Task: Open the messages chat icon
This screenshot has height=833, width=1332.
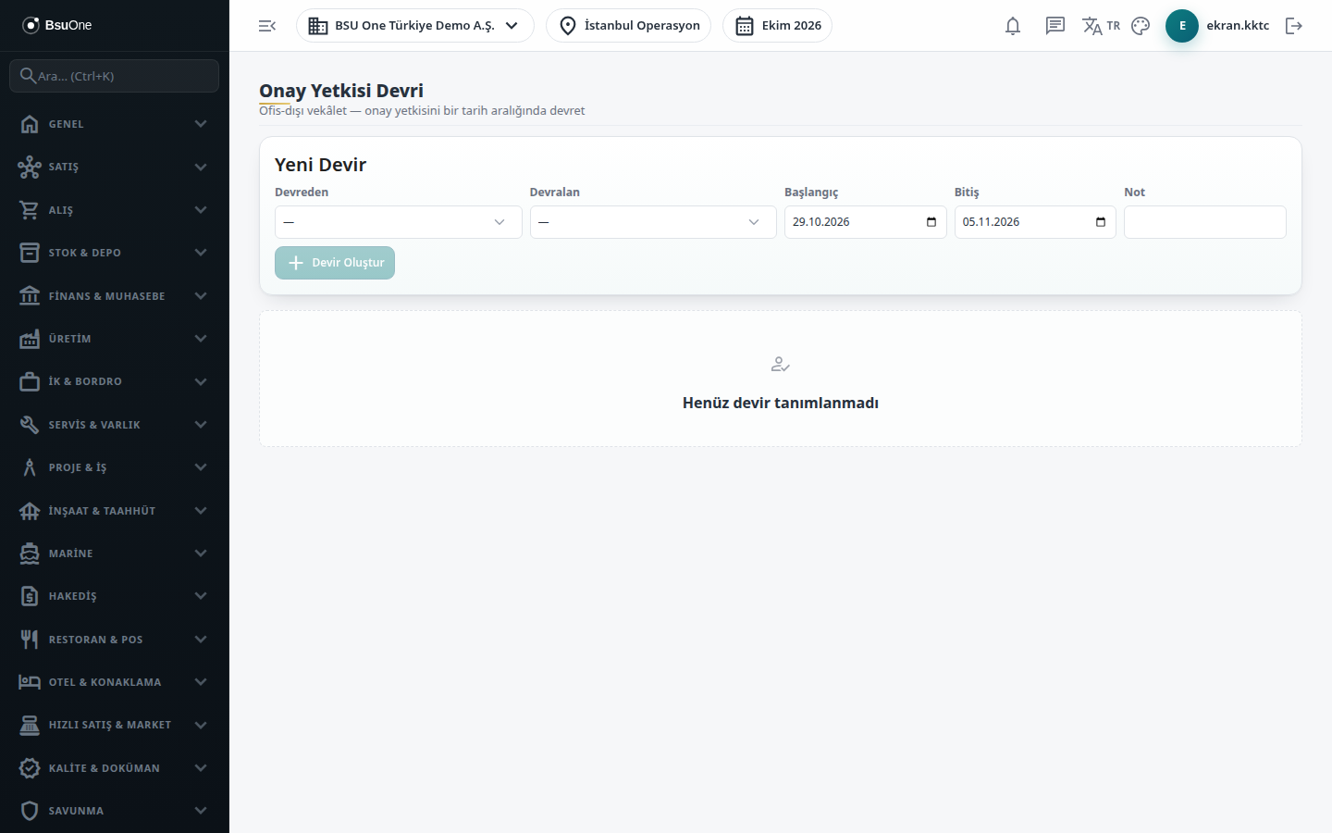Action: [1055, 26]
